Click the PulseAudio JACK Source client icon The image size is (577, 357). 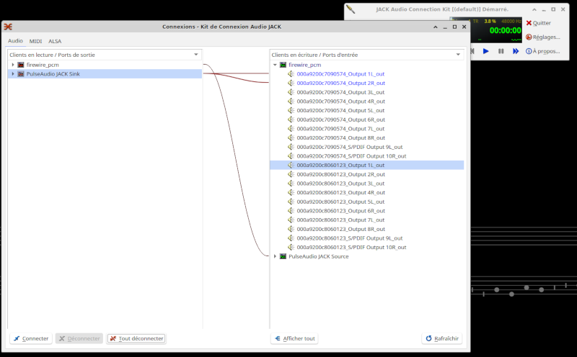283,256
